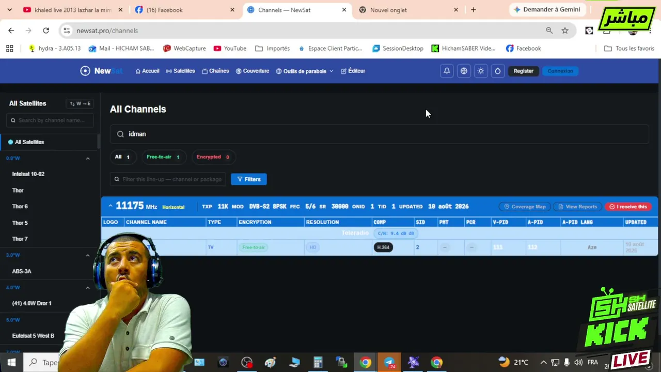Click the NewSat logo icon
The height and width of the screenshot is (372, 661).
pyautogui.click(x=85, y=71)
